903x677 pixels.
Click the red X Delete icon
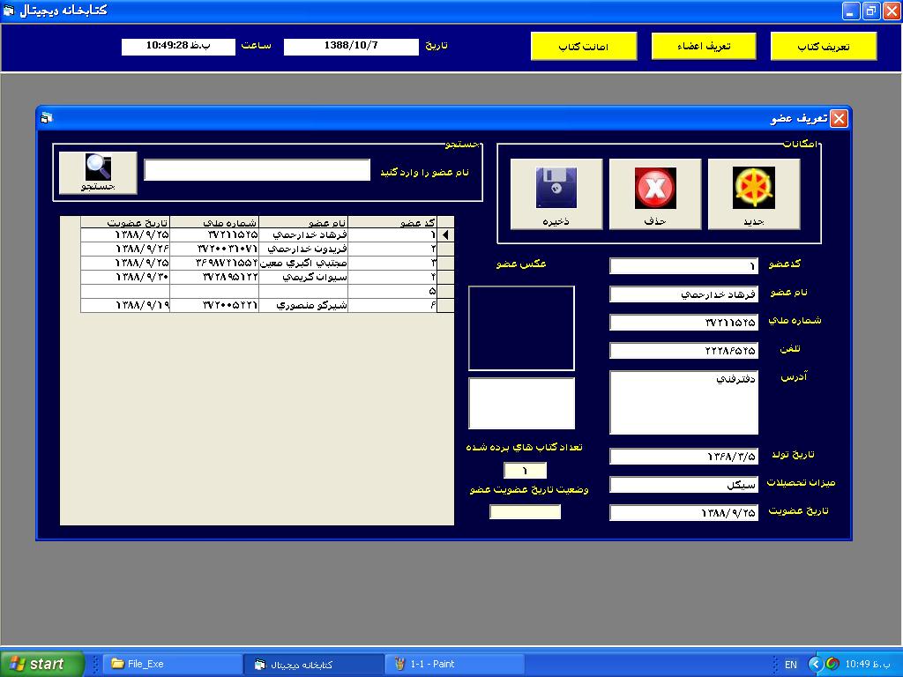tap(654, 193)
